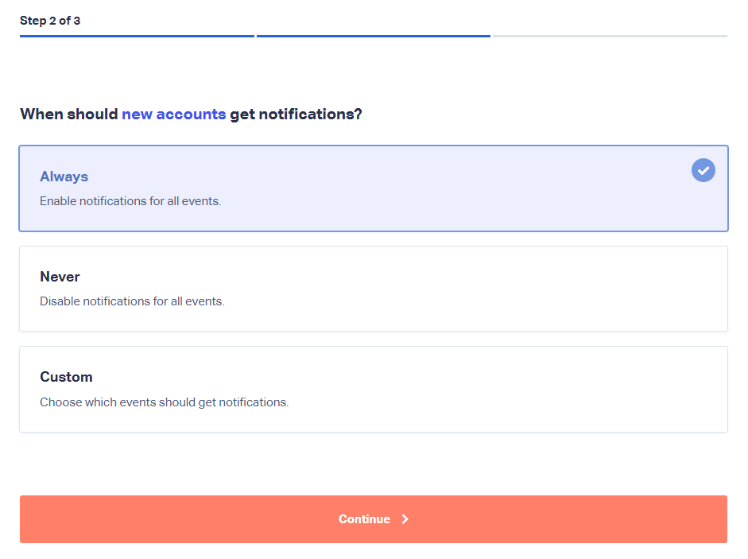This screenshot has width=748, height=559.
Task: Click the 'Custom' option title text
Action: click(66, 377)
